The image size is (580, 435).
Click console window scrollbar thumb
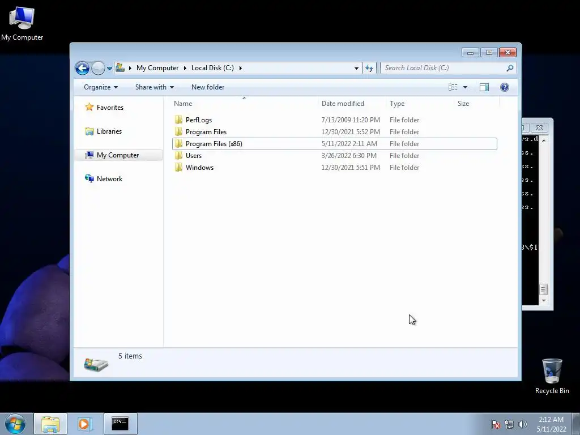click(x=543, y=289)
